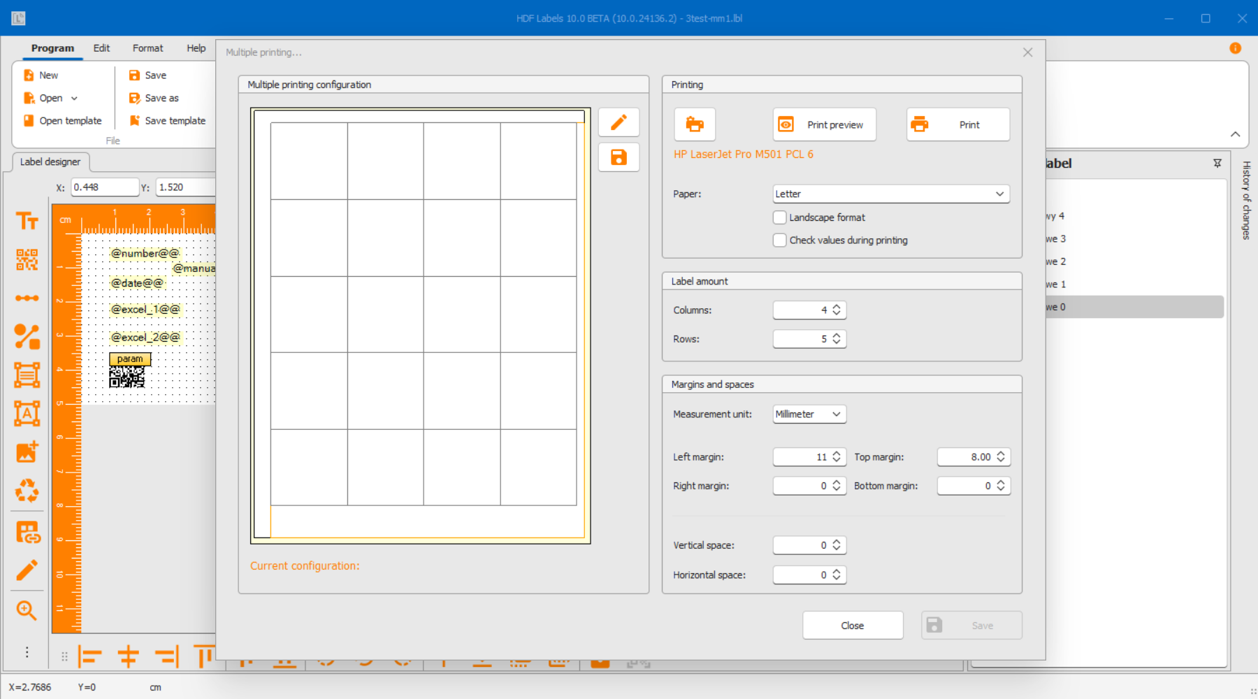Collapse the ribbon with chevron arrow
The height and width of the screenshot is (699, 1258).
pos(1235,134)
